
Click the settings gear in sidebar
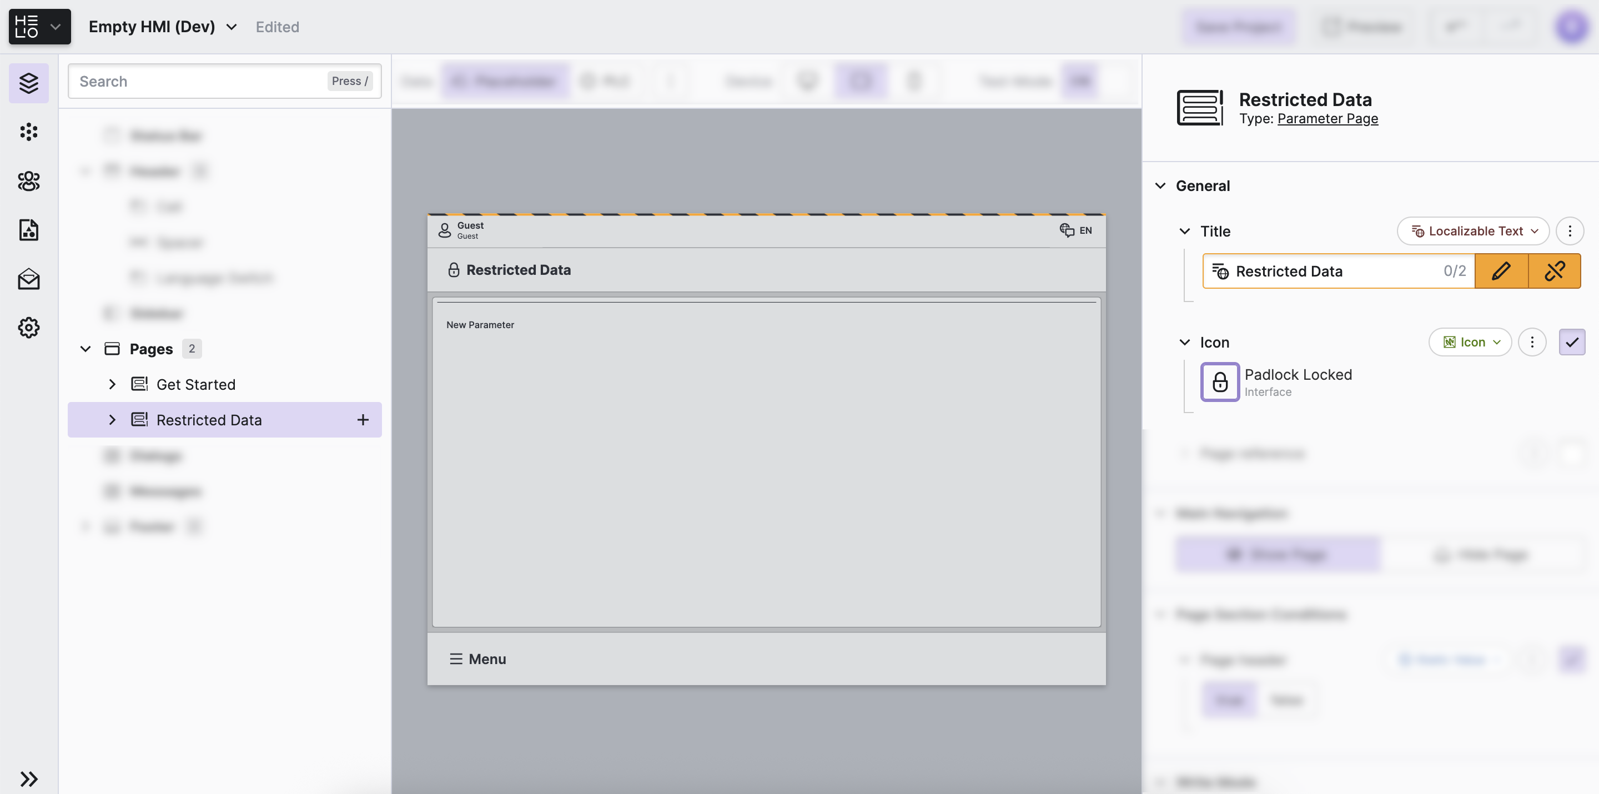pyautogui.click(x=28, y=327)
